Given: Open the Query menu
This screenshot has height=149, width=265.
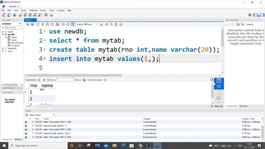Looking at the screenshot, I should [24, 10].
